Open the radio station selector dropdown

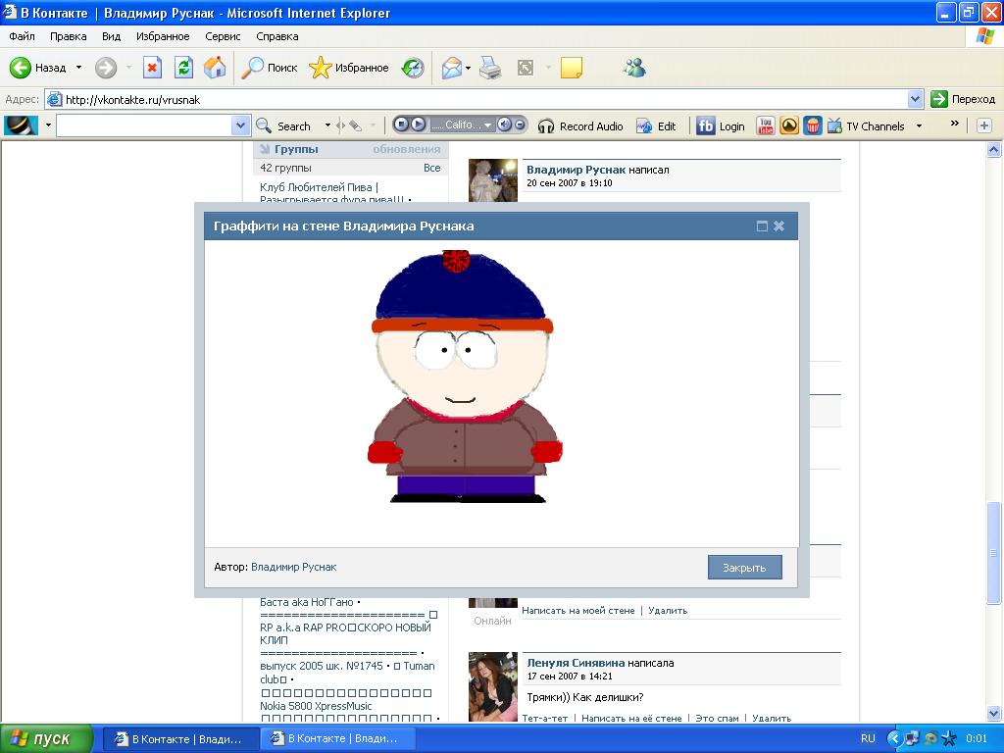488,125
